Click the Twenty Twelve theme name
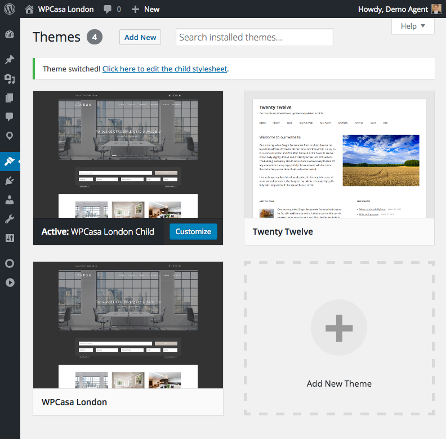This screenshot has width=446, height=439. click(283, 232)
